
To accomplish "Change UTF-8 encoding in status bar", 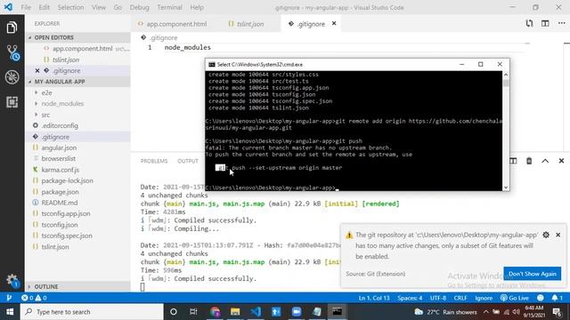I will [438, 298].
